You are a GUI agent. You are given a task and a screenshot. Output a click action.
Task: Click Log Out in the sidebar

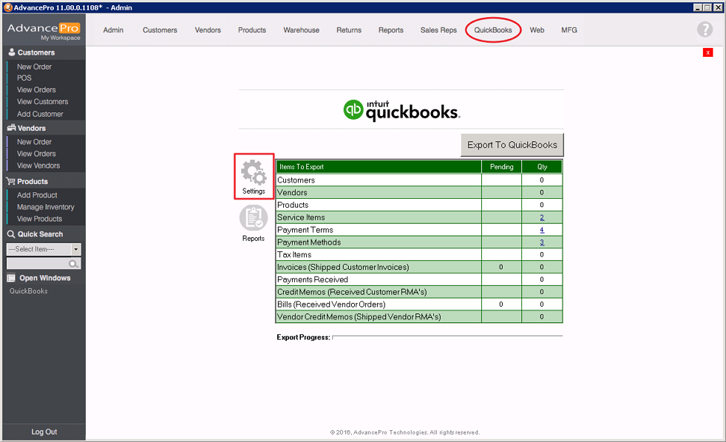coord(44,432)
